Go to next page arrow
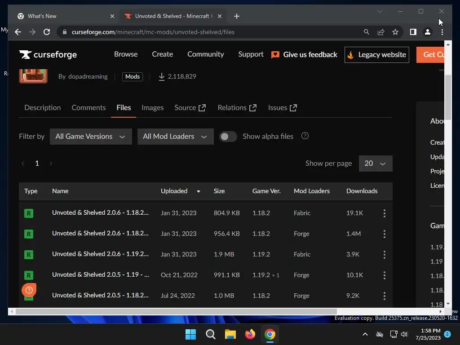This screenshot has height=345, width=460. tap(51, 164)
